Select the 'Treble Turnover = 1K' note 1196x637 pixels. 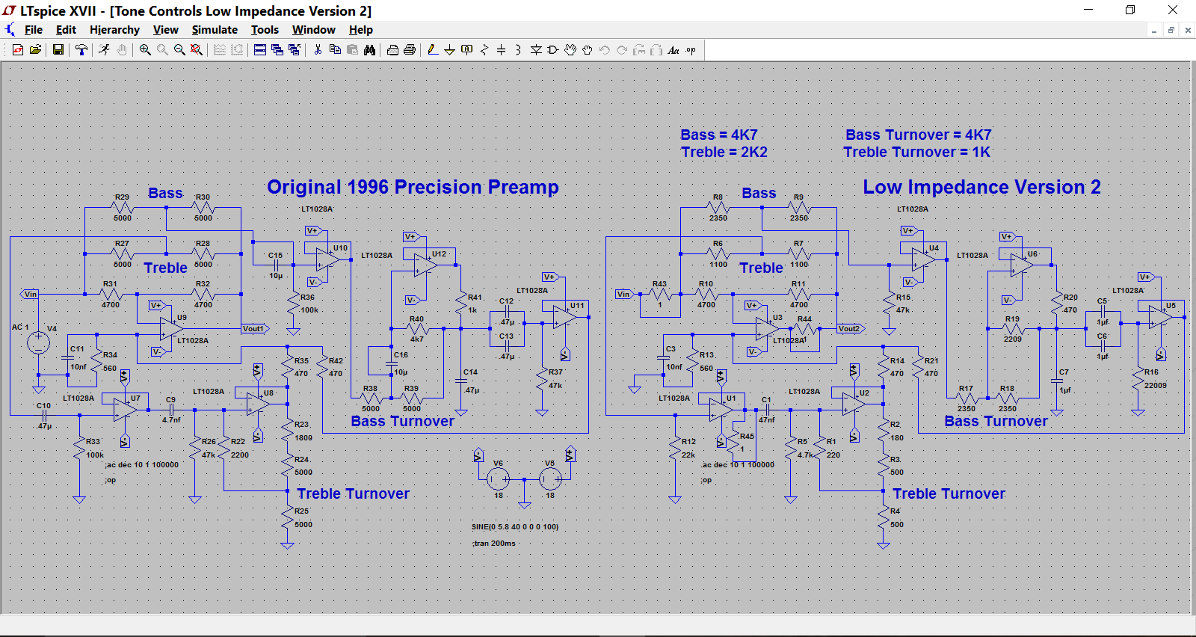(916, 152)
